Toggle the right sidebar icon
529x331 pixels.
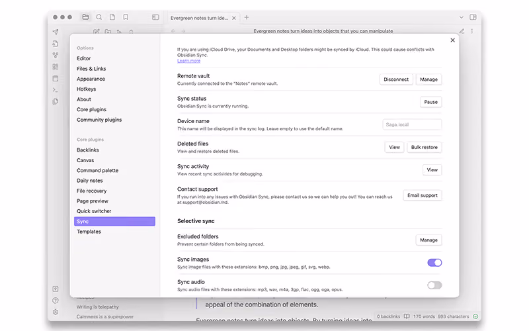click(473, 17)
